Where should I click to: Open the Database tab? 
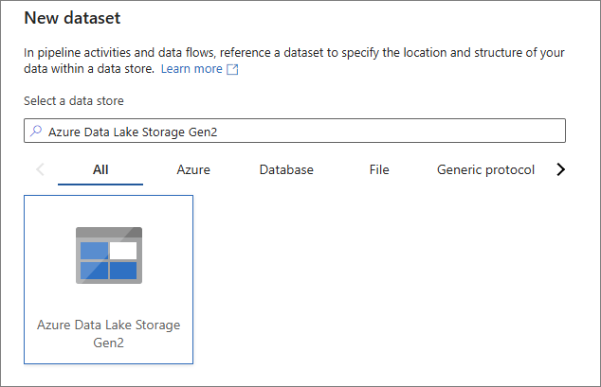pos(286,169)
